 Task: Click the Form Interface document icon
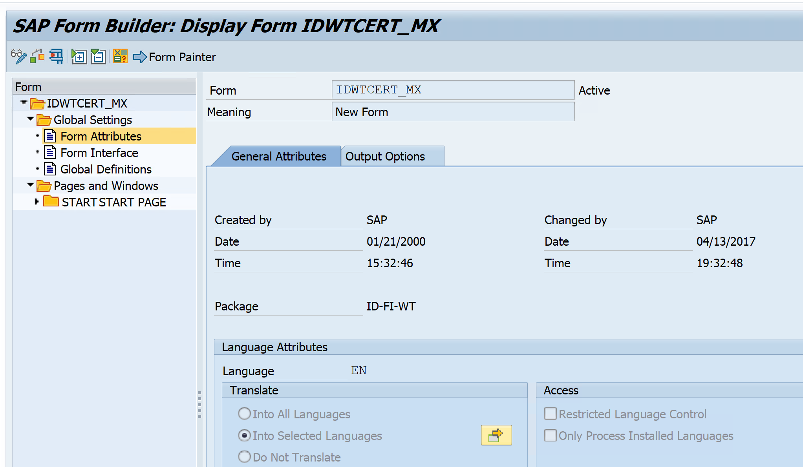[50, 152]
